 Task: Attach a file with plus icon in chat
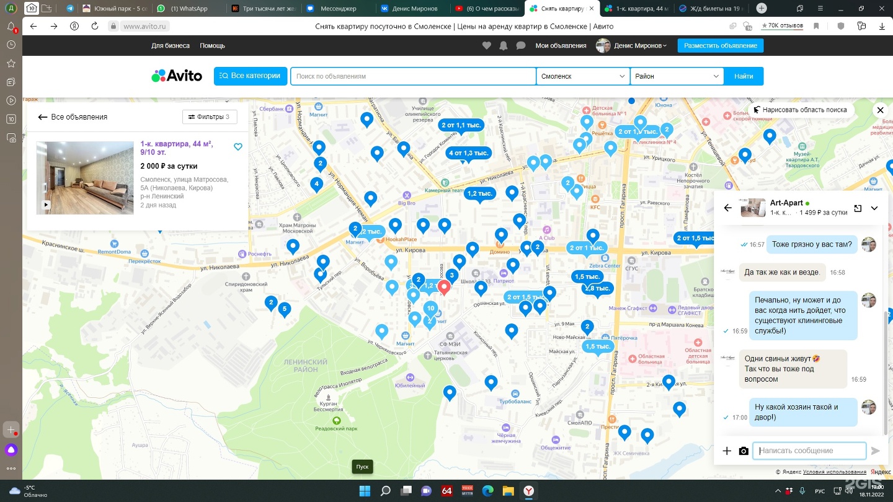click(x=727, y=451)
